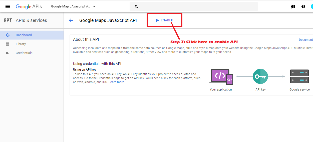The image size is (313, 142).
Task: Click the About this API heading
Action: 86,39
